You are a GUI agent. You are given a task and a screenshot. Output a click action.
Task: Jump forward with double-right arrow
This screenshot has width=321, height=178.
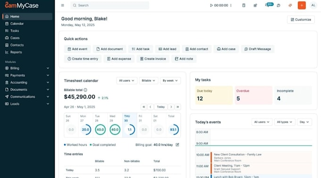[177, 107]
